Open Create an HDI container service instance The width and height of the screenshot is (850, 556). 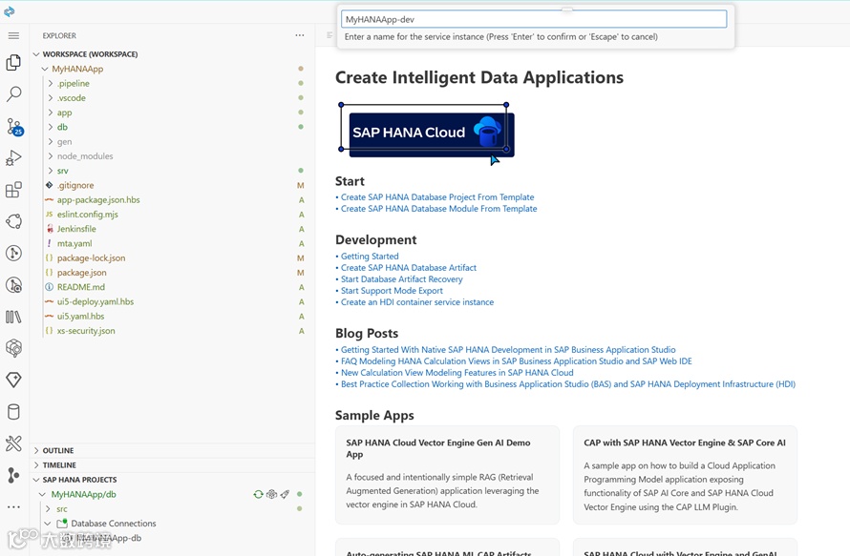417,302
